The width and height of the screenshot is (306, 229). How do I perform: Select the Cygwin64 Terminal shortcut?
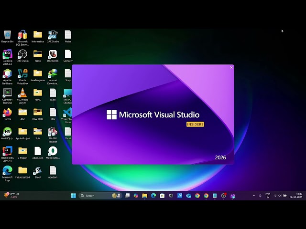point(8,96)
